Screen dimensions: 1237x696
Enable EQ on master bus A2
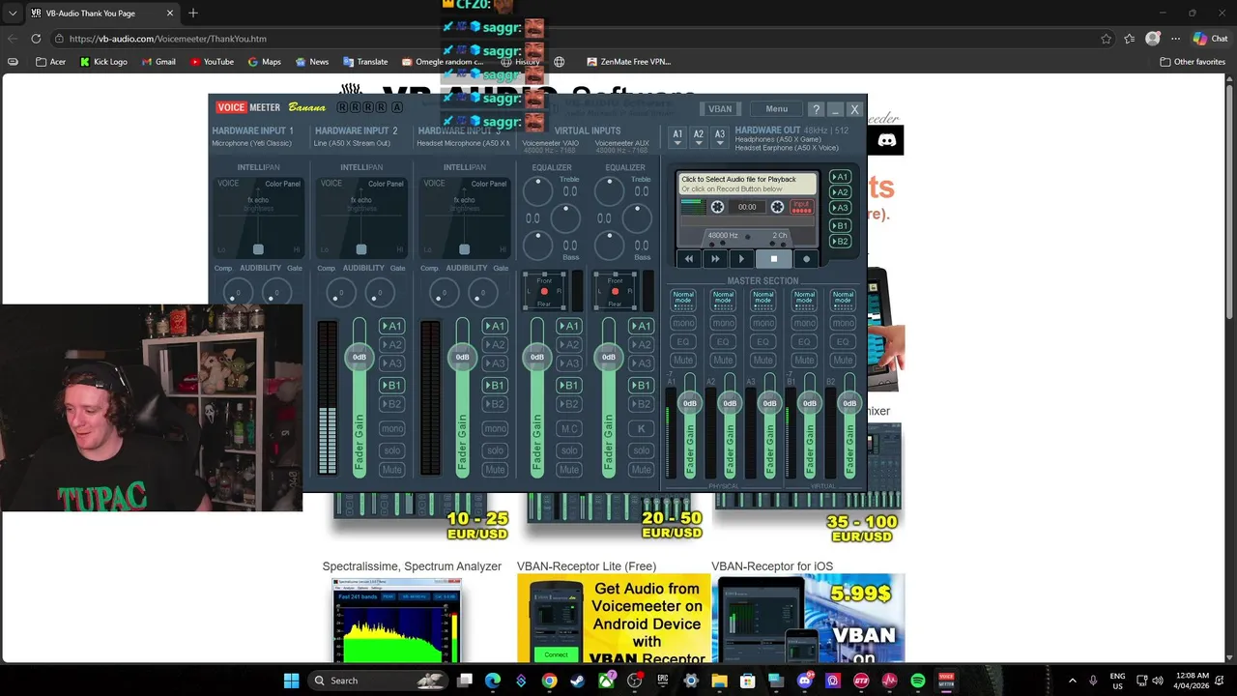tap(723, 341)
